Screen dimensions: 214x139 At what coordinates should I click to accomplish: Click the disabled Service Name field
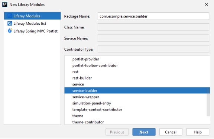pyautogui.click(x=153, y=38)
